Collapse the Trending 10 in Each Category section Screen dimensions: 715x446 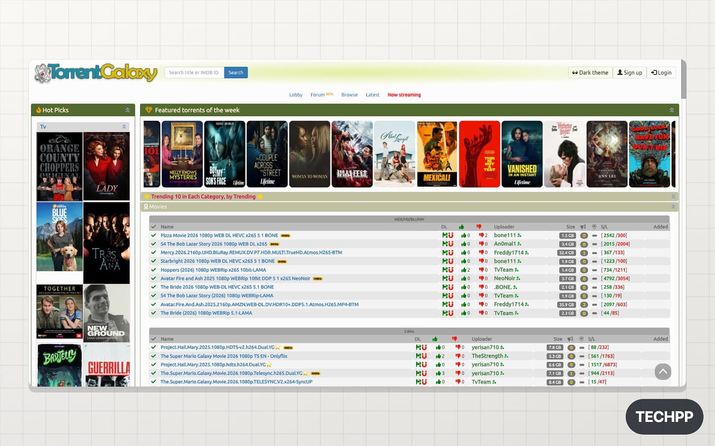coord(673,197)
